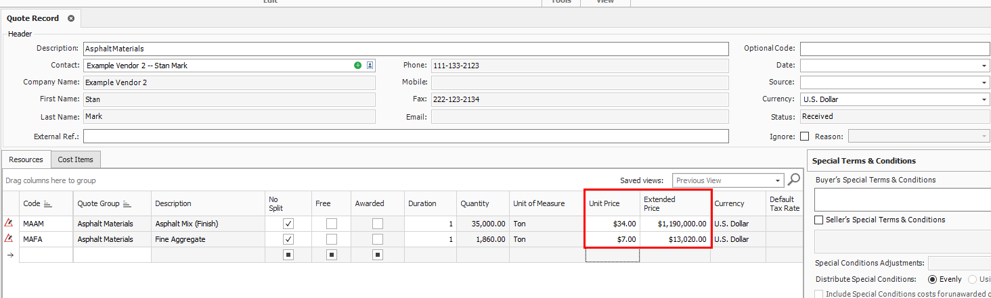This screenshot has height=298, width=991.
Task: Switch to the Cost Items tab
Action: pyautogui.click(x=75, y=159)
